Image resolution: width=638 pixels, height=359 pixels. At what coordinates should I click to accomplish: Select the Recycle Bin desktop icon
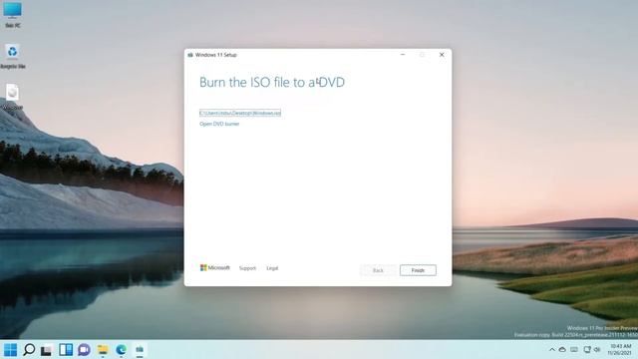coord(13,56)
